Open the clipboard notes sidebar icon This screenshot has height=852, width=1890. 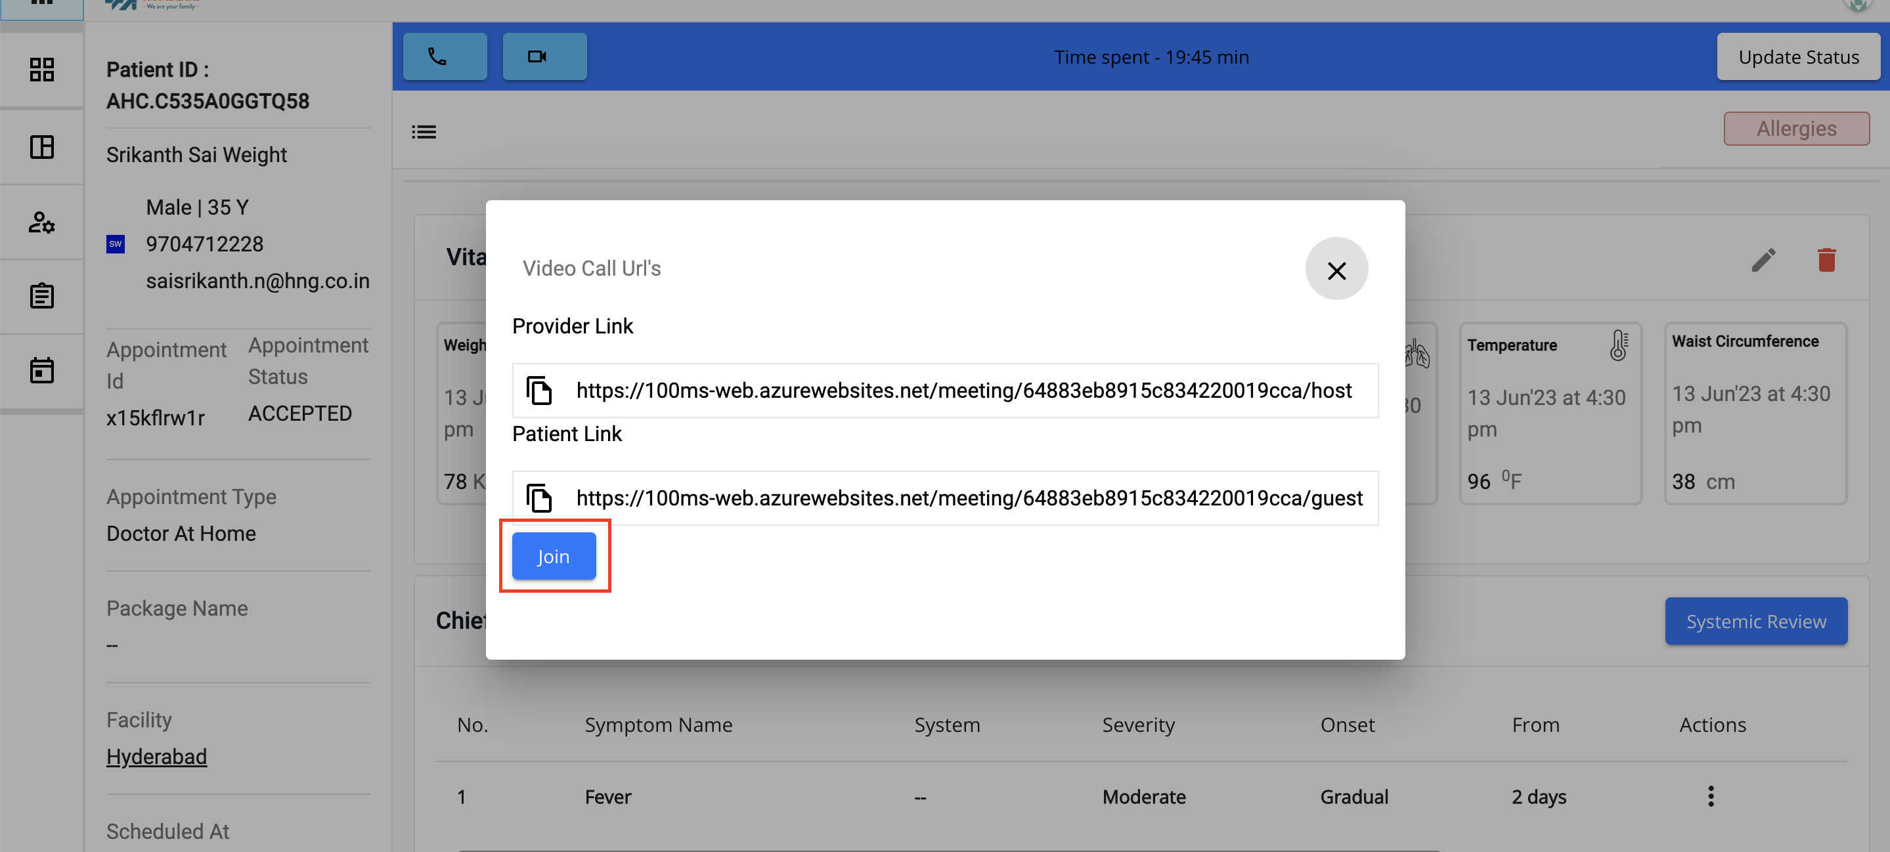[x=42, y=295]
